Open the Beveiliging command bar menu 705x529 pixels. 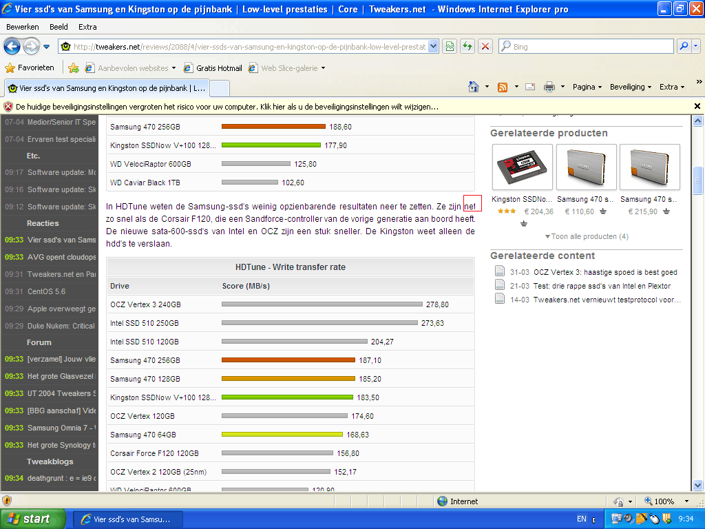[631, 87]
